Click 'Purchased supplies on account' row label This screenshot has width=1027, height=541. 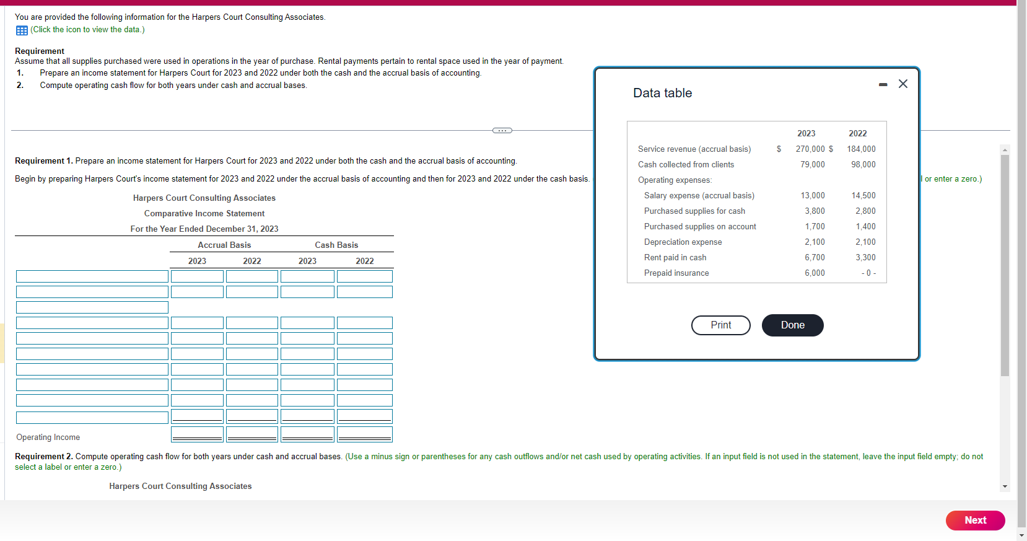coord(700,227)
